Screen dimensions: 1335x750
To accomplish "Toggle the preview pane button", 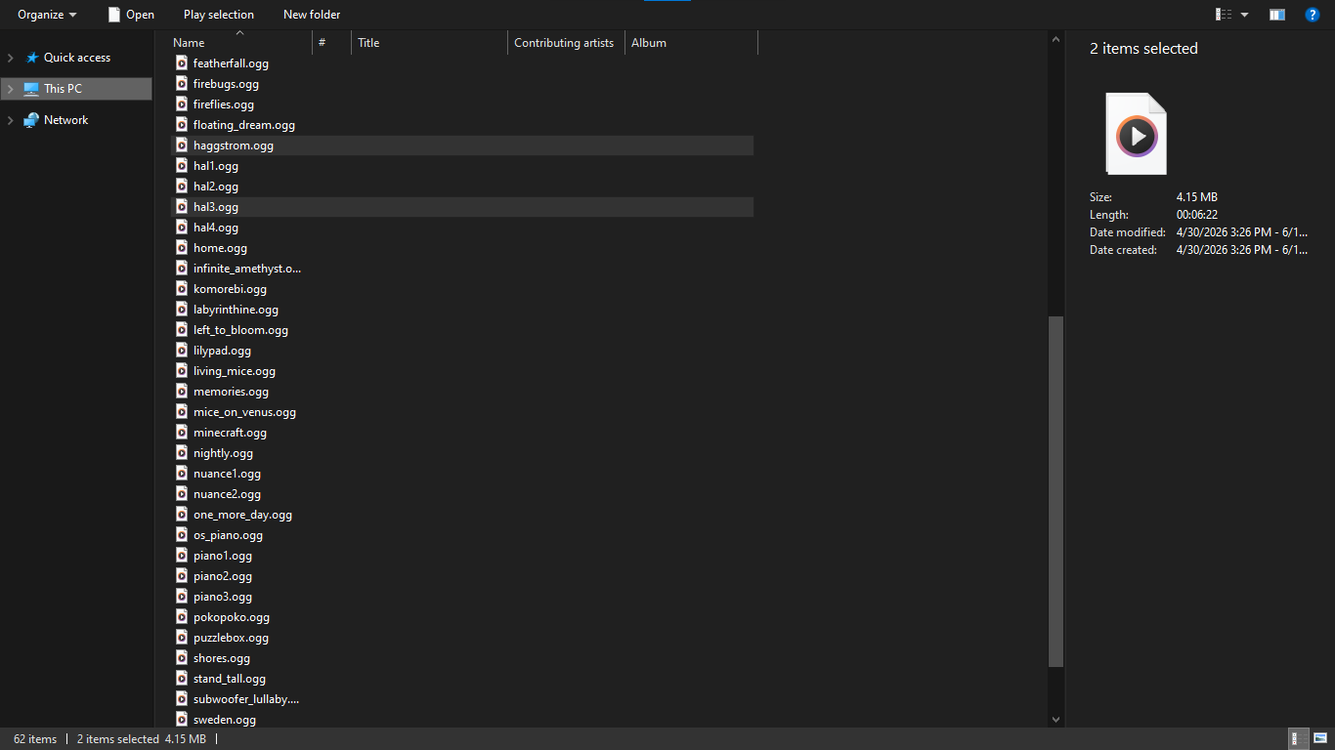I will tap(1277, 15).
